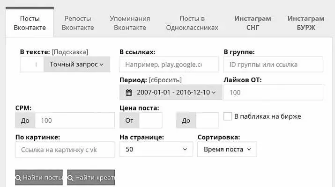
Task: Click the CPM До input field
Action: 74,120
